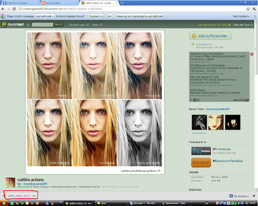
Task: Click the 'Нет' button in translate bar
Action: pos(109,16)
